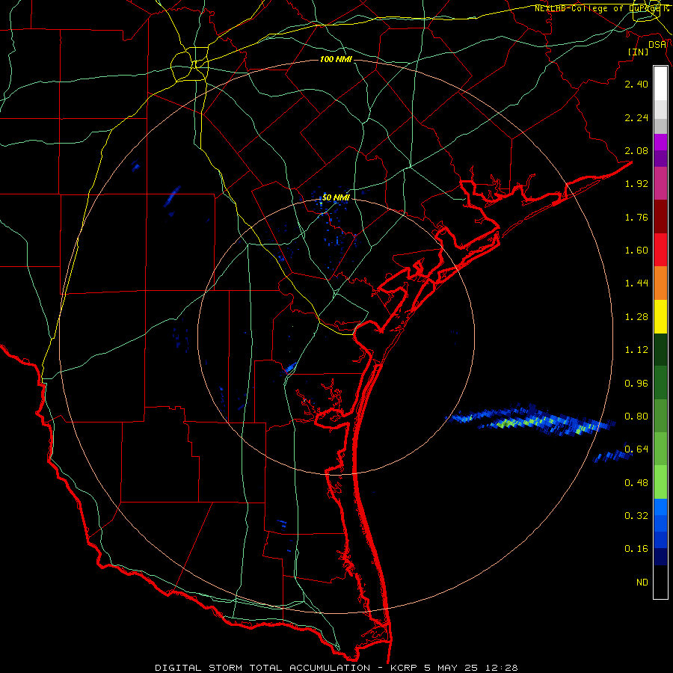Click the 0.80 legend value
The image size is (673, 673).
pyautogui.click(x=636, y=417)
